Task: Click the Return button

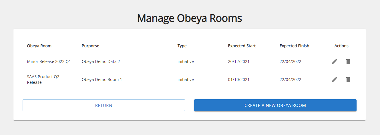Action: [x=104, y=105]
